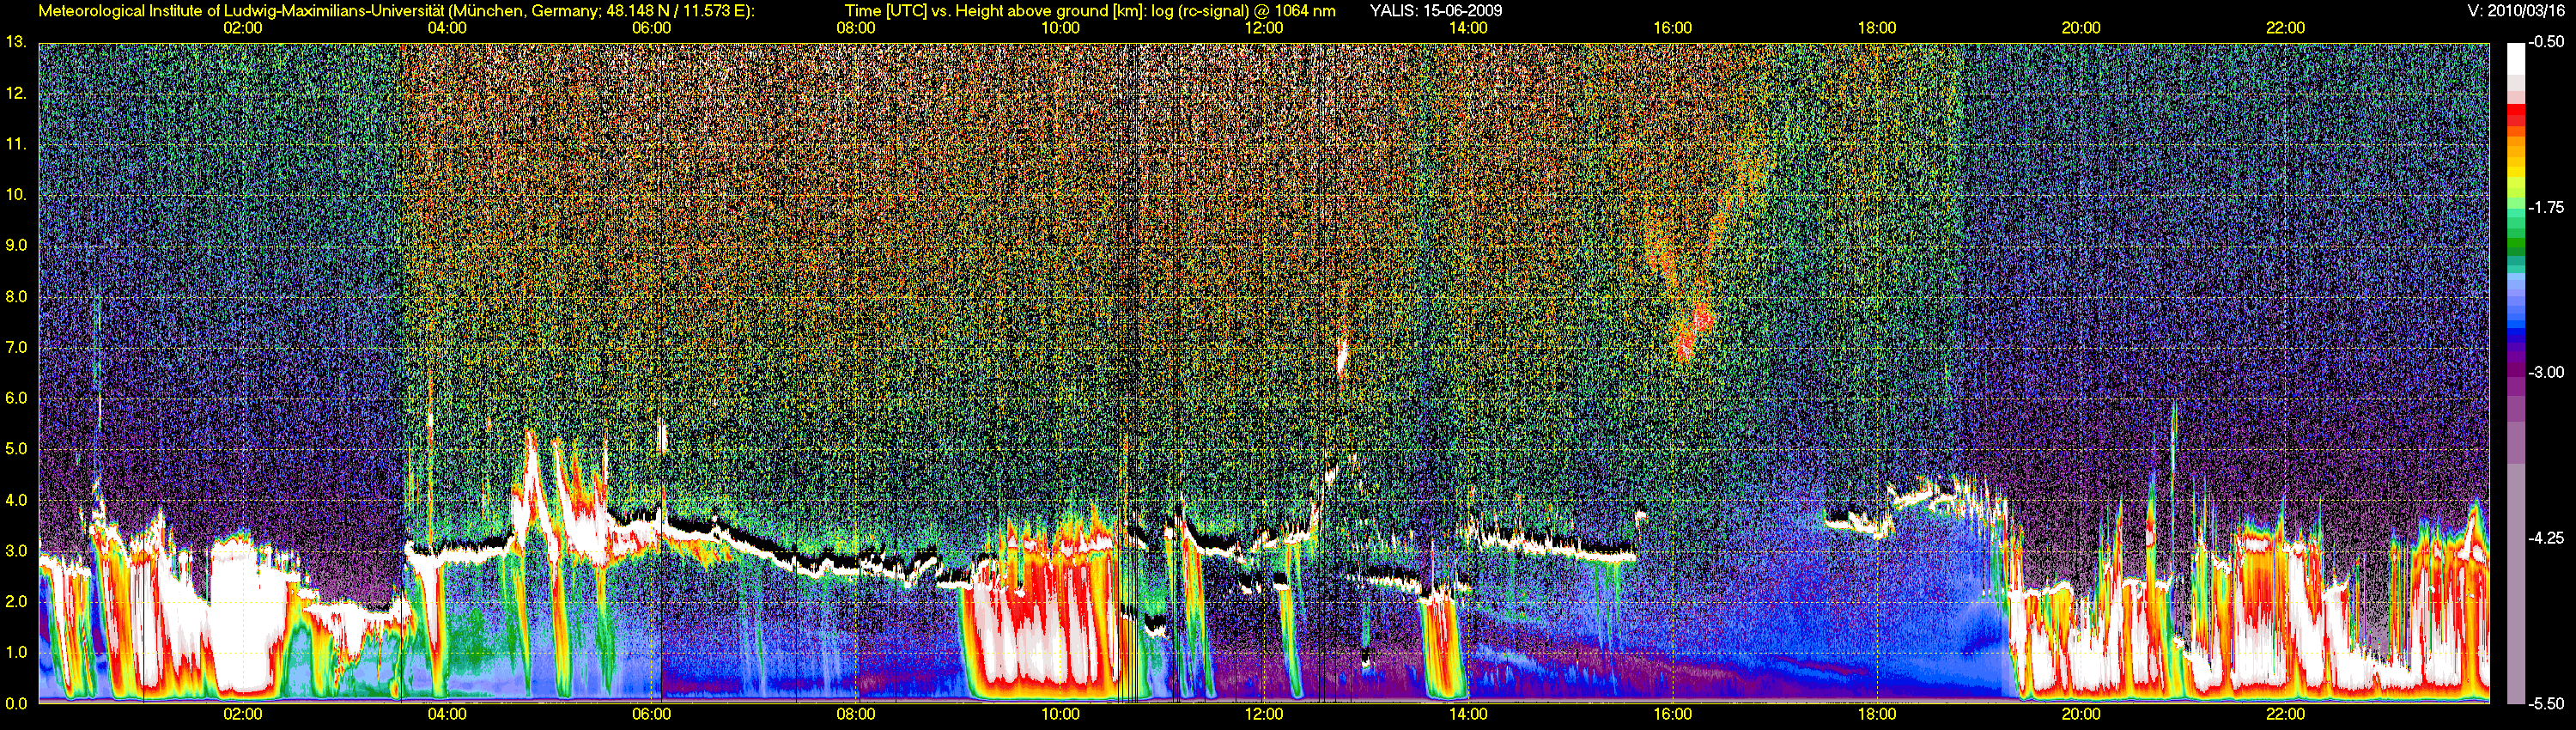Click the -4.25 colorbar scale value
This screenshot has width=2576, height=730.
pyautogui.click(x=2546, y=538)
